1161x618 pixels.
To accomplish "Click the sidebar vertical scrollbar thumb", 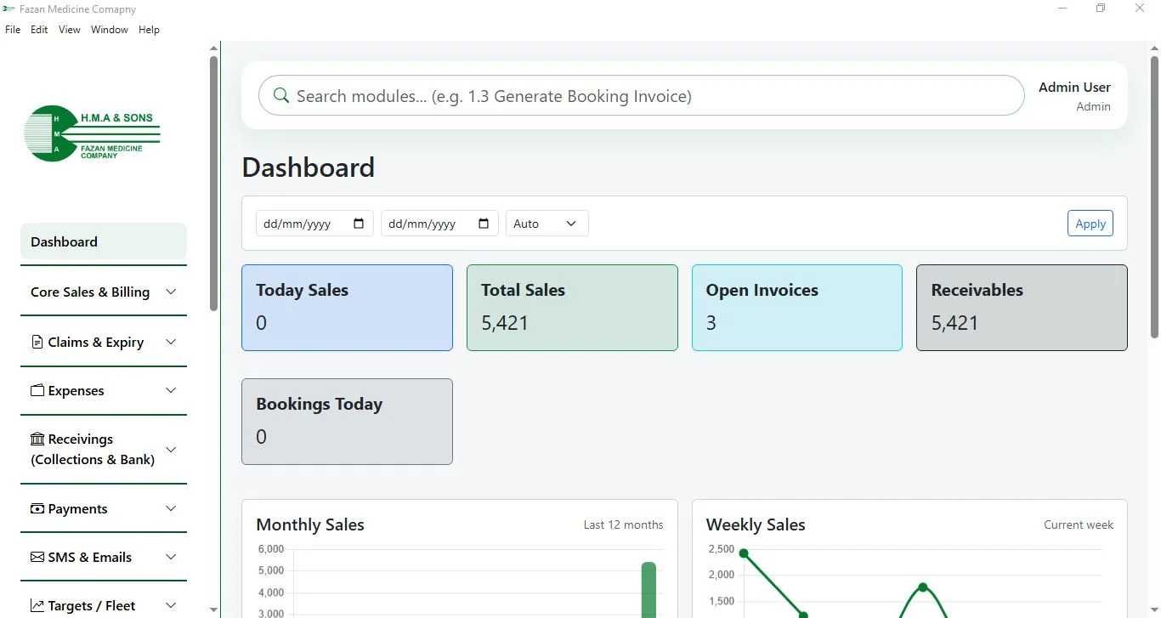I will [214, 184].
